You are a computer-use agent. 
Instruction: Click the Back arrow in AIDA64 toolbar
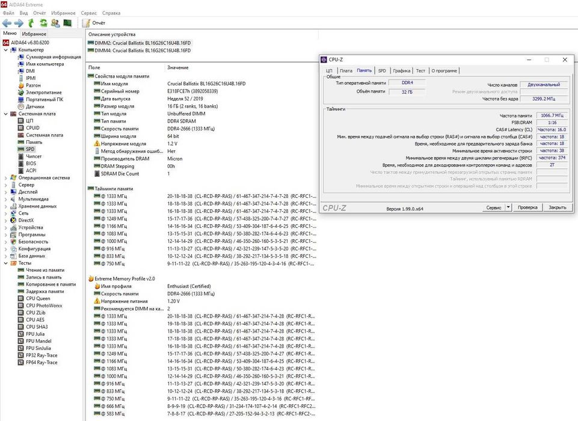(7, 23)
